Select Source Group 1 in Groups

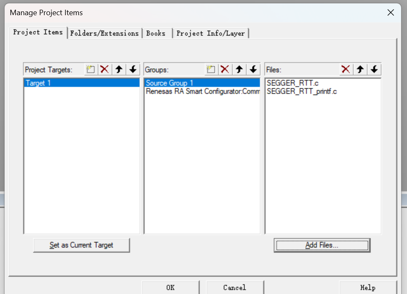[202, 83]
